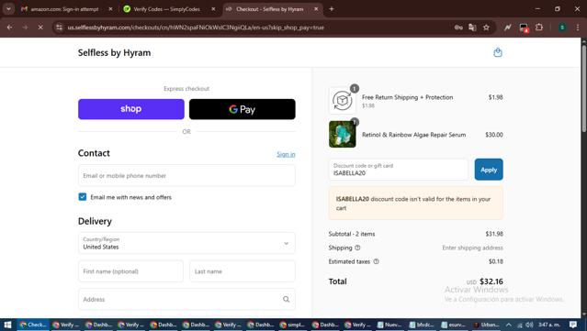Click the discount code field with ISABELLA20

(x=399, y=170)
